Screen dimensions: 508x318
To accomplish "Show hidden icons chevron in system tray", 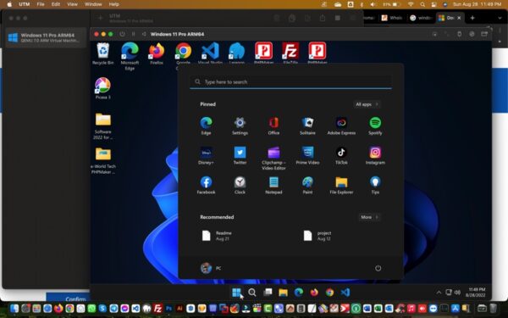I will (x=439, y=293).
